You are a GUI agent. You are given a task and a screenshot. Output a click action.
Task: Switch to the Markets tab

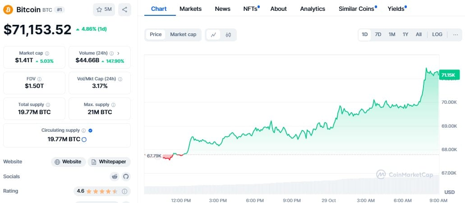point(190,9)
